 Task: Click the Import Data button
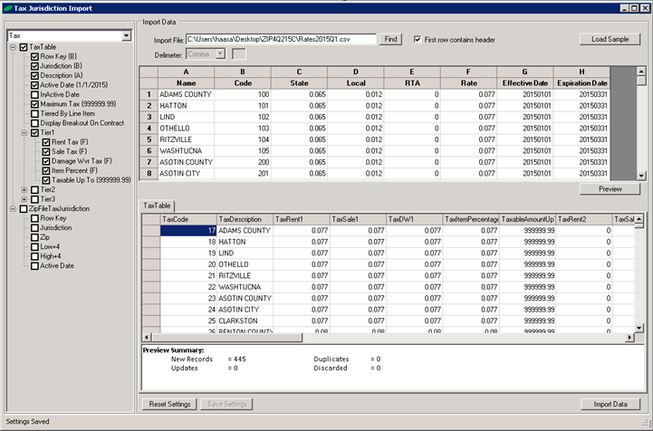pos(611,404)
